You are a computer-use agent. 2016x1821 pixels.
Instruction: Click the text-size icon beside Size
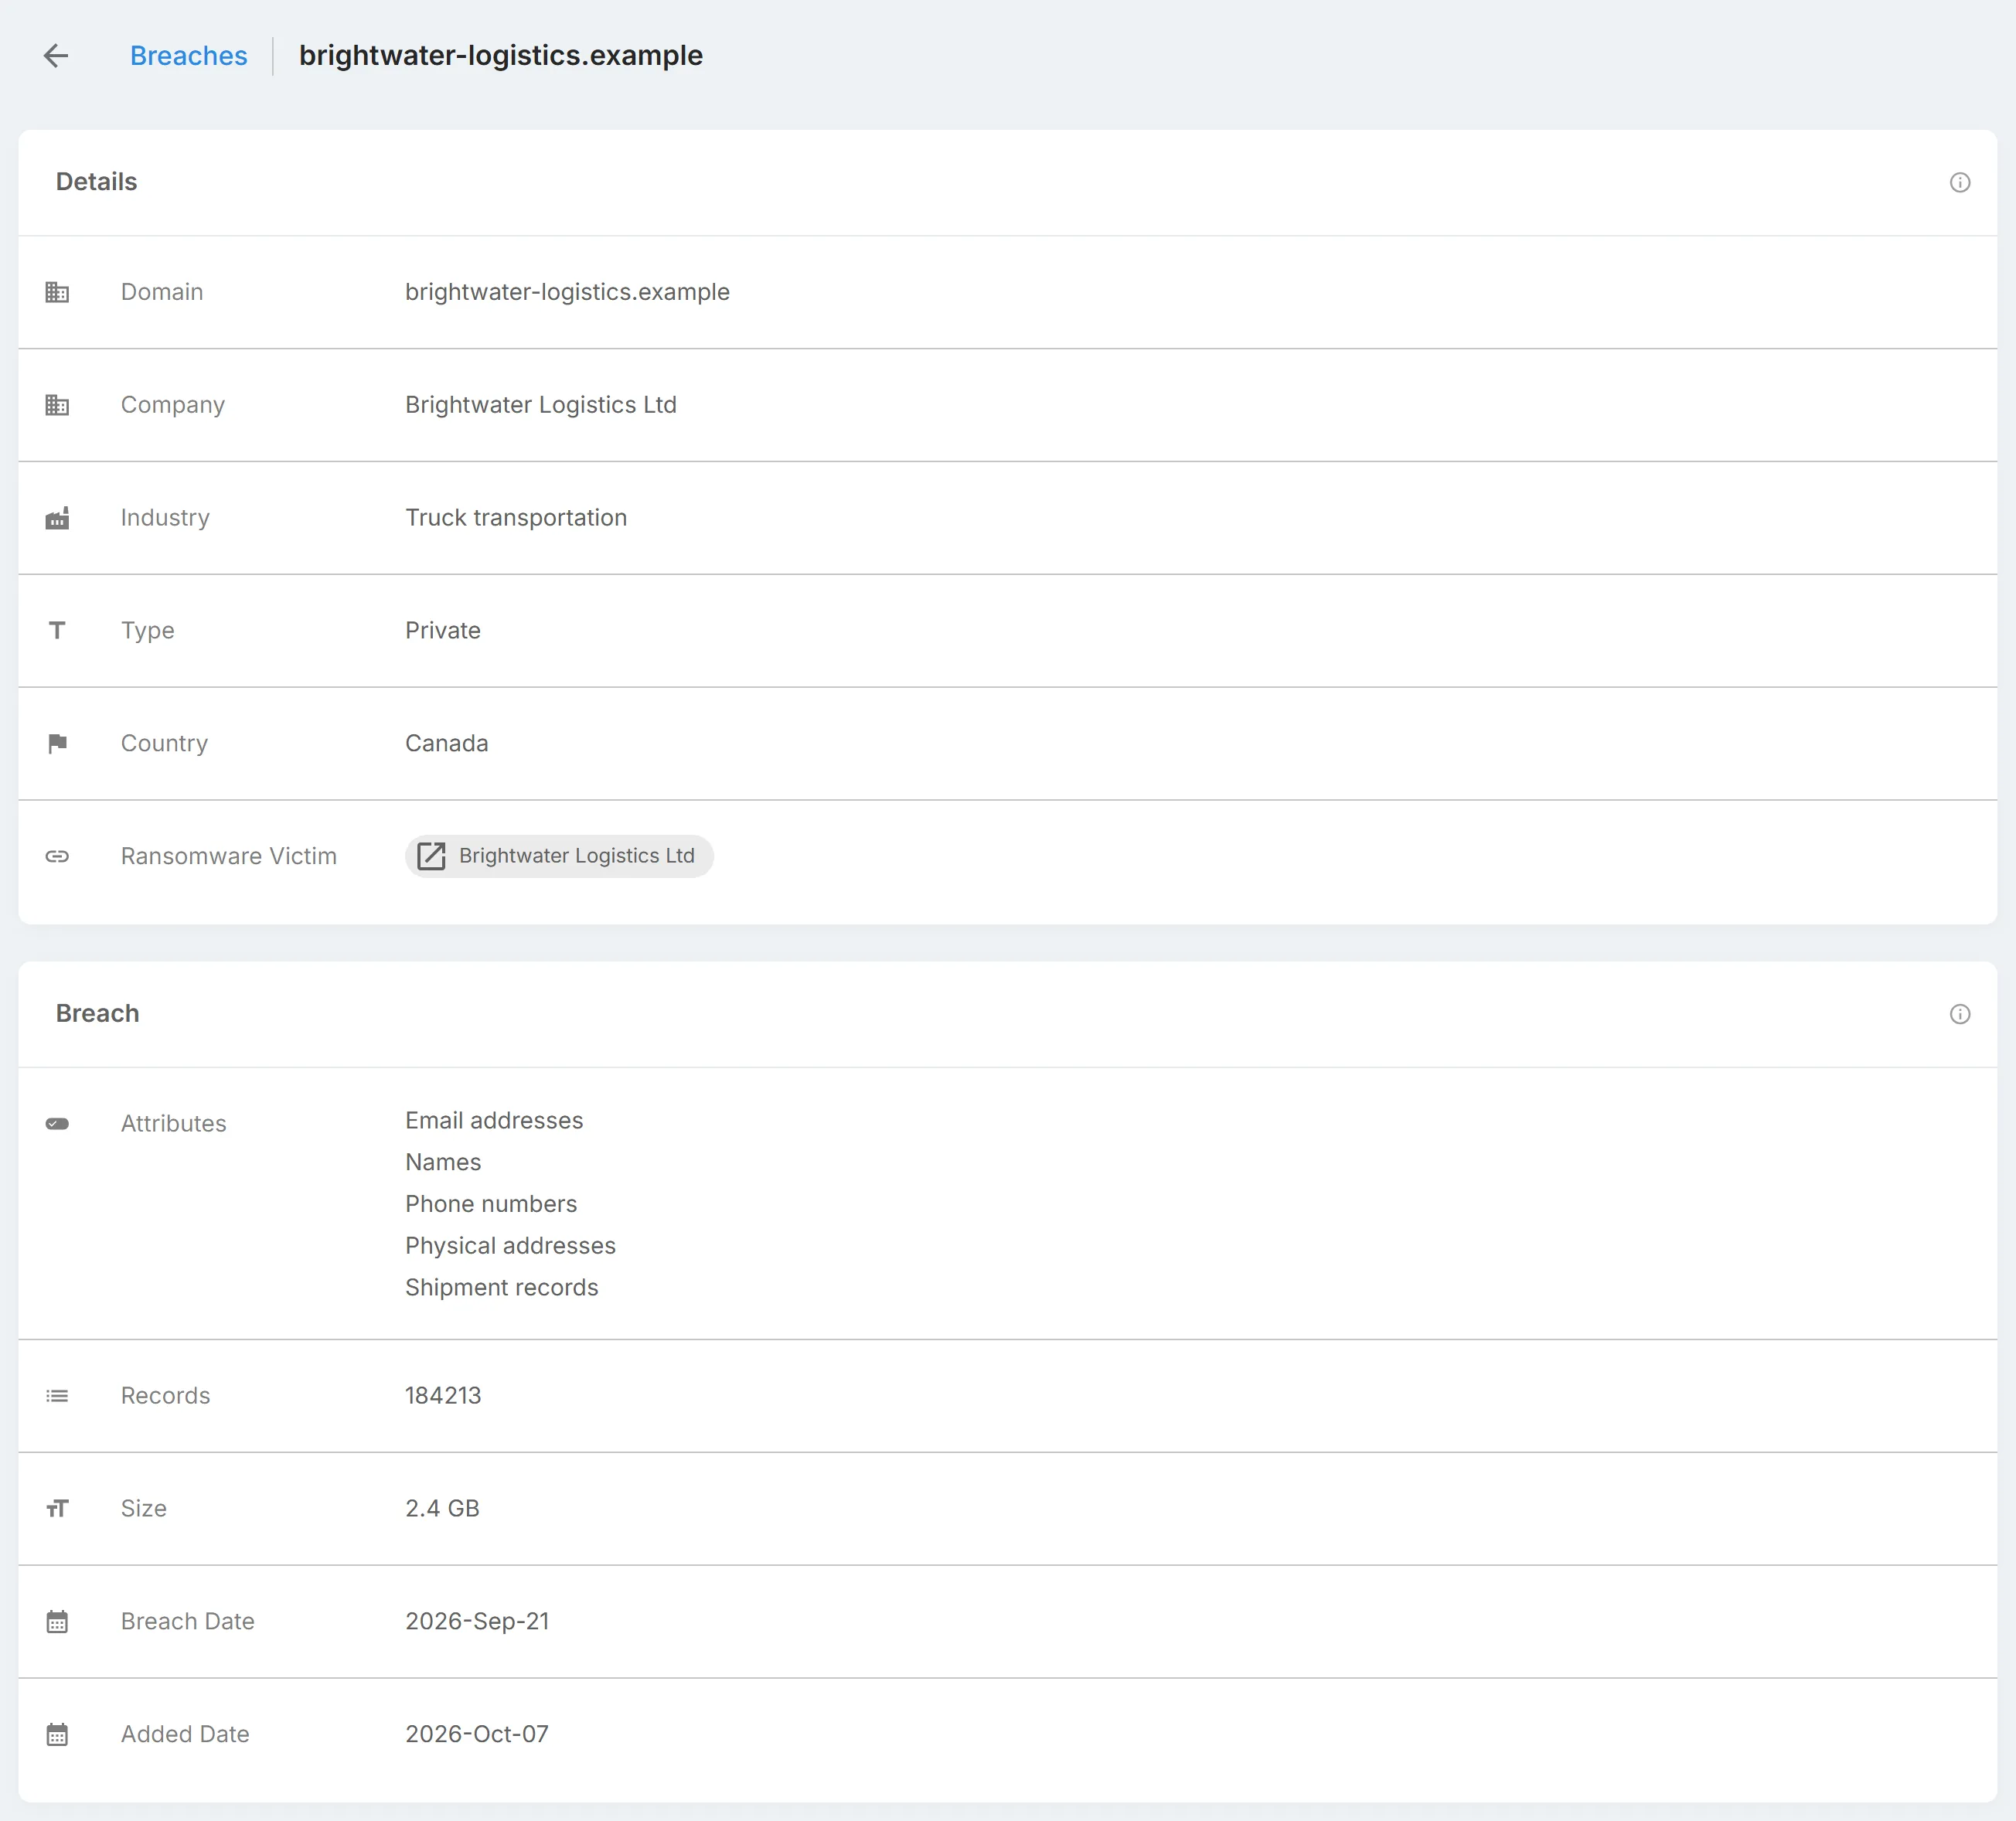pyautogui.click(x=57, y=1508)
